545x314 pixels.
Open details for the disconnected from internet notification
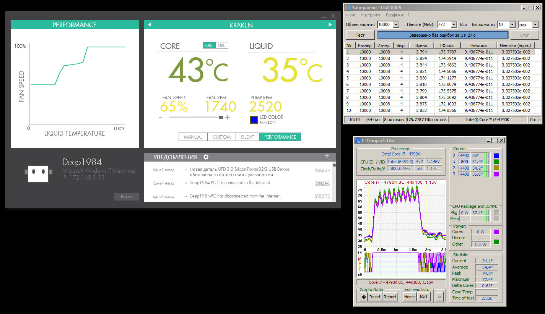point(322,197)
